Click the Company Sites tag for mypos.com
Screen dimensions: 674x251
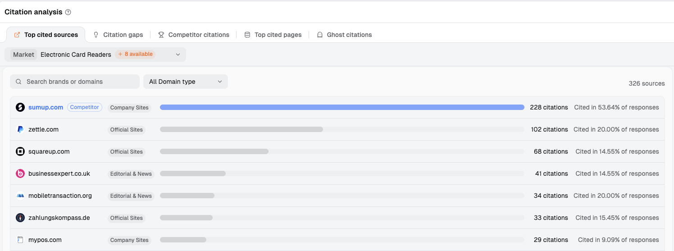click(129, 240)
